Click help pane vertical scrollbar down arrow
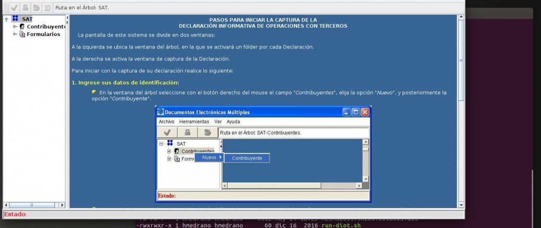541x228 pixels. (x=461, y=205)
